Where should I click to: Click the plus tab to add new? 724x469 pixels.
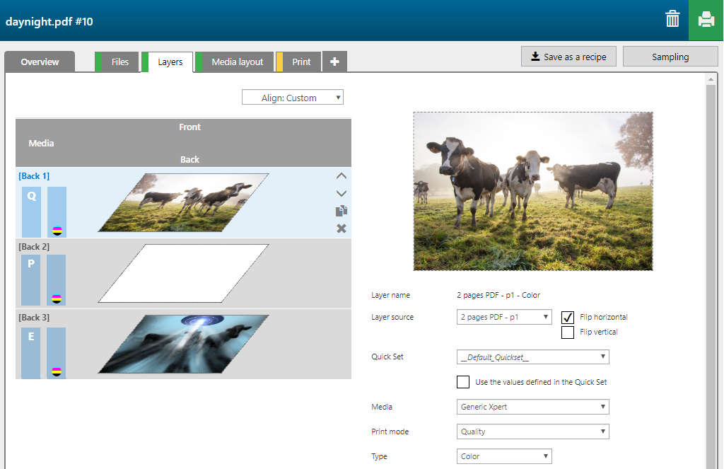click(x=334, y=62)
